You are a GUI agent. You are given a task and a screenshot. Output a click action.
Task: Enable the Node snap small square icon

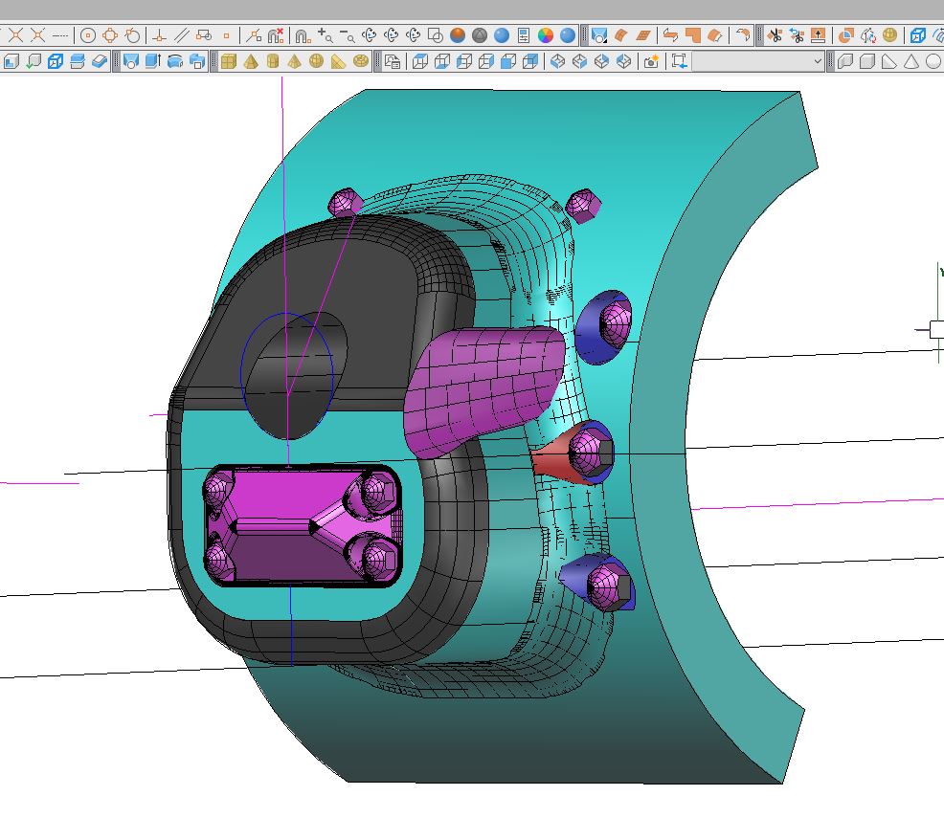pos(226,36)
